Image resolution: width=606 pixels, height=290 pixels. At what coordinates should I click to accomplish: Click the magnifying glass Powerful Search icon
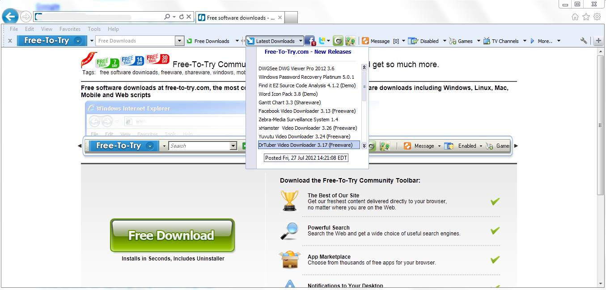point(289,231)
